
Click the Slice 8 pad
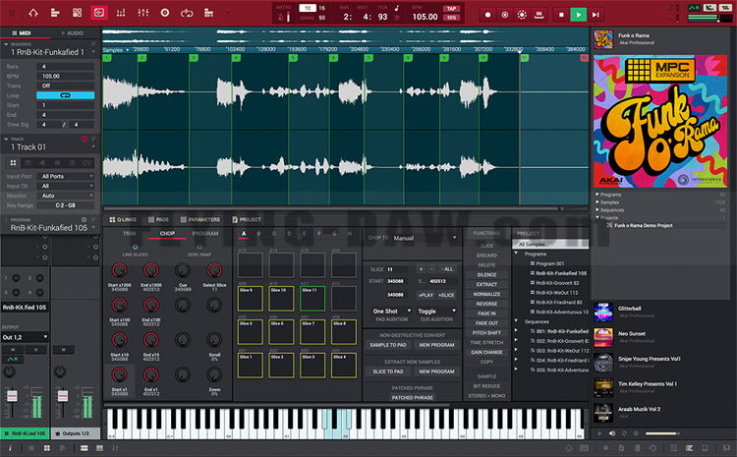344,332
